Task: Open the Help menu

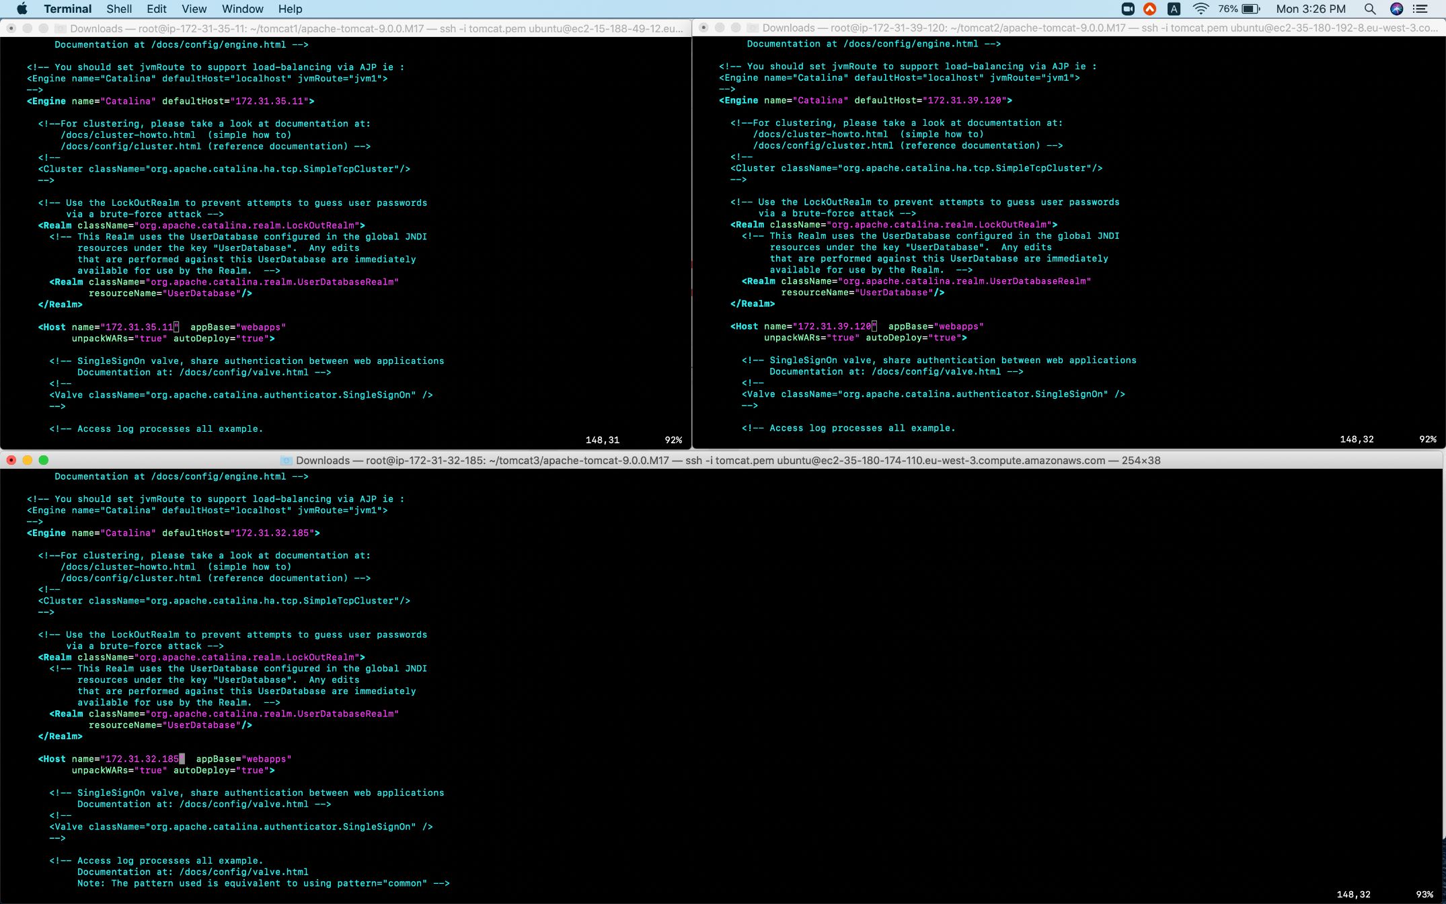Action: point(290,9)
